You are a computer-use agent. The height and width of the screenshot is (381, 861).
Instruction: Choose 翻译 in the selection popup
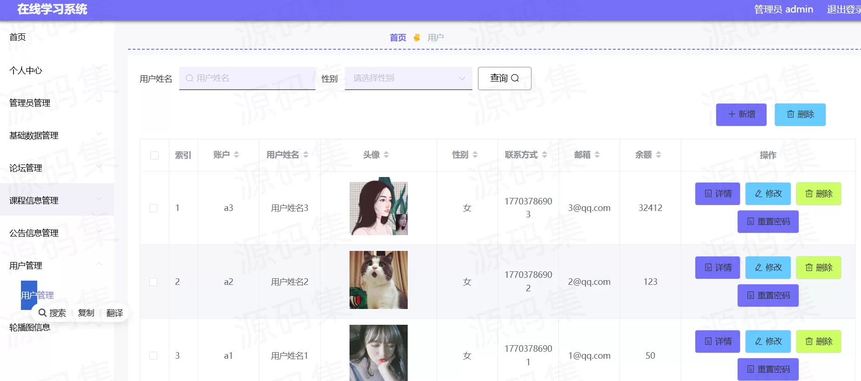(114, 313)
